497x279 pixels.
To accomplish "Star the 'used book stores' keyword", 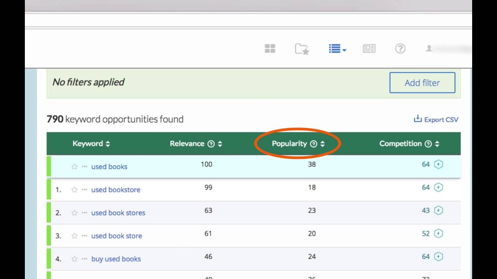I will (75, 213).
